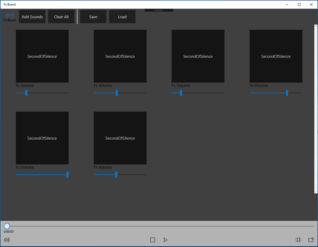
Task: Click Fx Volume slider under first bottom tile
Action: (42, 175)
